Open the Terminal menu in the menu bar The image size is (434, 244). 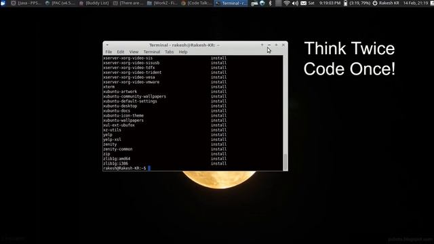[152, 52]
